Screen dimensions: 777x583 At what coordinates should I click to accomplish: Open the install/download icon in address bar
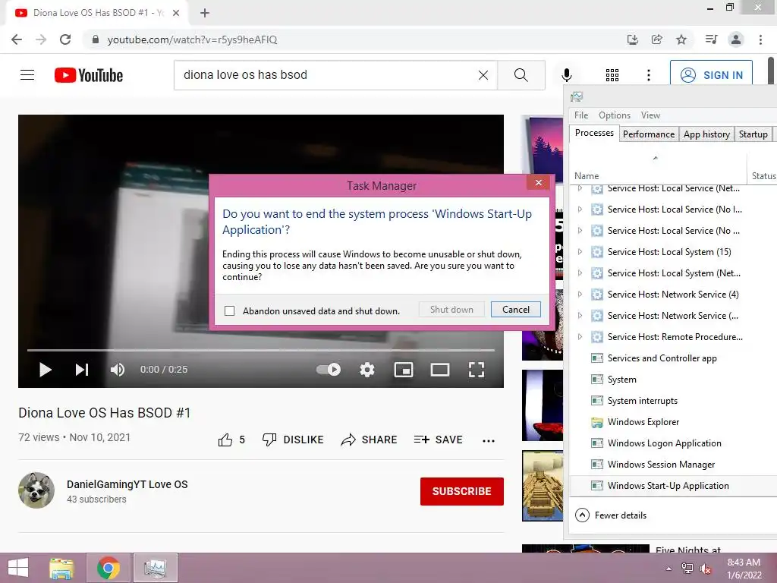pyautogui.click(x=633, y=39)
